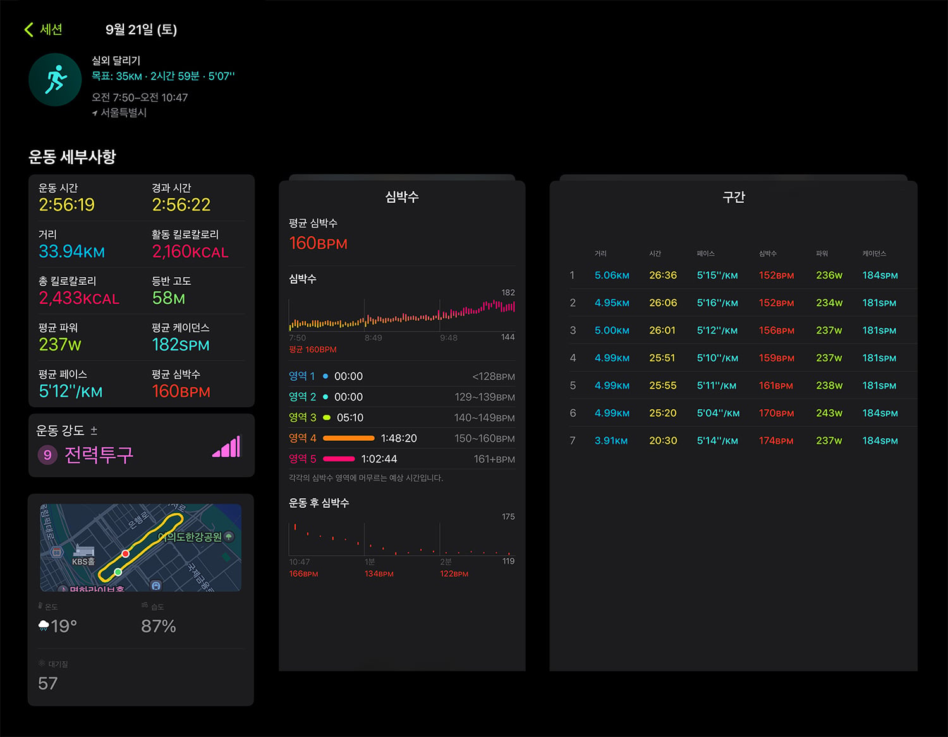Tap the red end point on route
Viewport: 948px width, 737px height.
(126, 554)
